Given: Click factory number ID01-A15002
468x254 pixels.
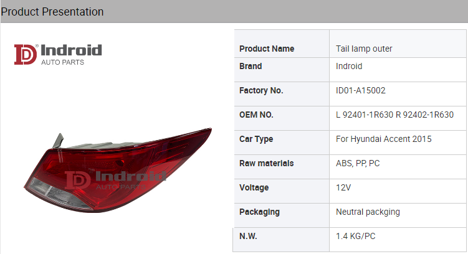Looking at the screenshot, I should [x=361, y=90].
